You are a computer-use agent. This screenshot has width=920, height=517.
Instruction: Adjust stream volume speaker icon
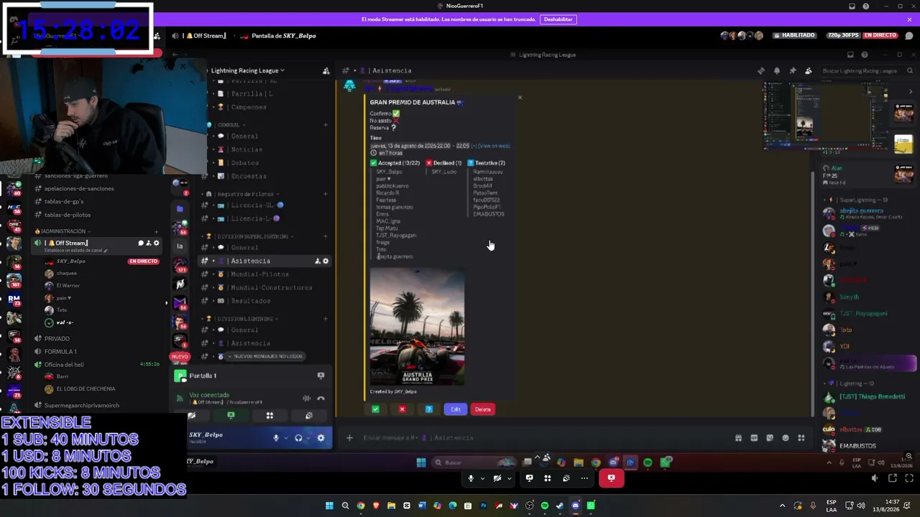pyautogui.click(x=875, y=478)
